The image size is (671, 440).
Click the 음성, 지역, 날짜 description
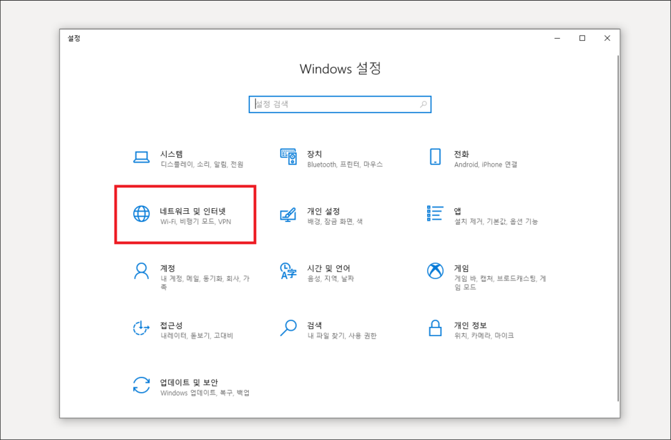[x=331, y=279]
